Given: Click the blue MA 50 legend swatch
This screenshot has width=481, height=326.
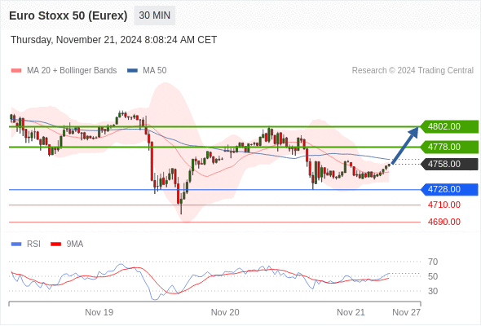Looking at the screenshot, I should point(132,71).
